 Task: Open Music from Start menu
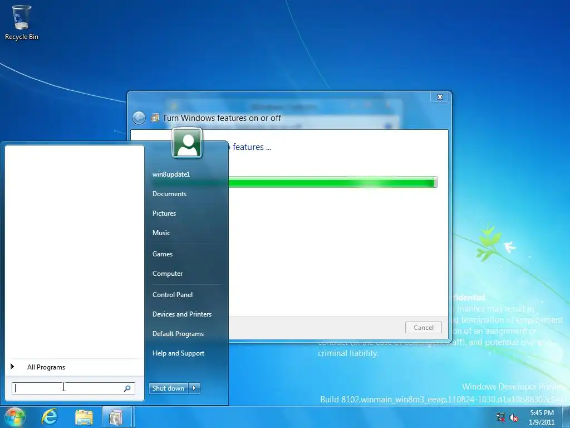pos(161,233)
